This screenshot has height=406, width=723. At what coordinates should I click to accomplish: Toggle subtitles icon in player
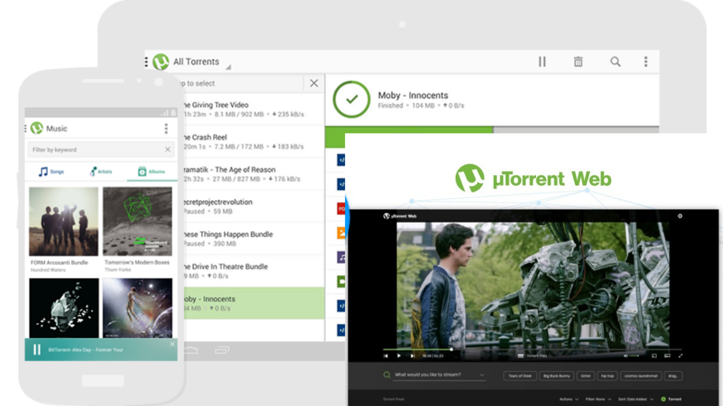click(667, 356)
